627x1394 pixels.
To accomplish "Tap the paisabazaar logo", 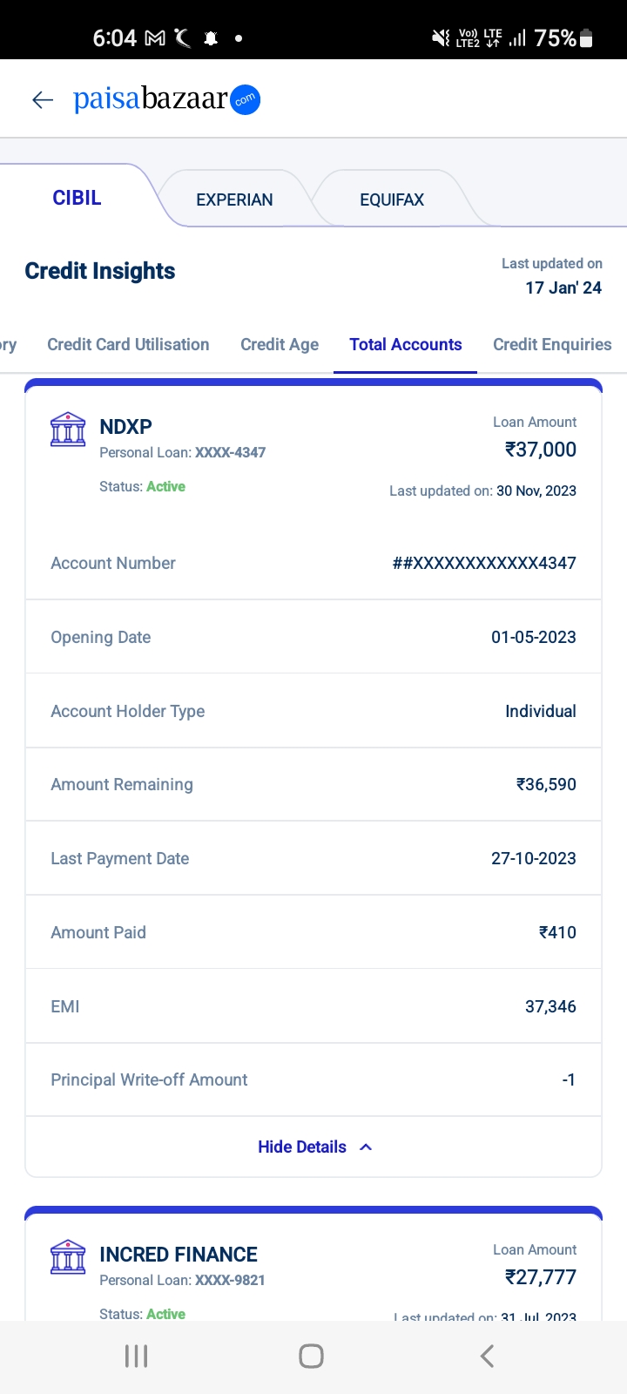I will (x=166, y=99).
